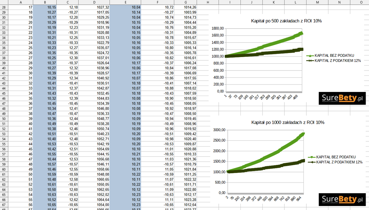Click y-axis label 1800,00 on upper chart
Screen dimensions: 369x210
coord(218,29)
